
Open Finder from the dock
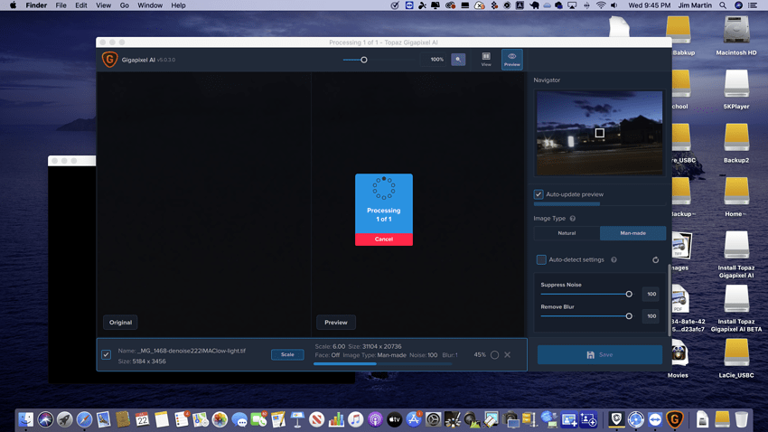pos(25,419)
